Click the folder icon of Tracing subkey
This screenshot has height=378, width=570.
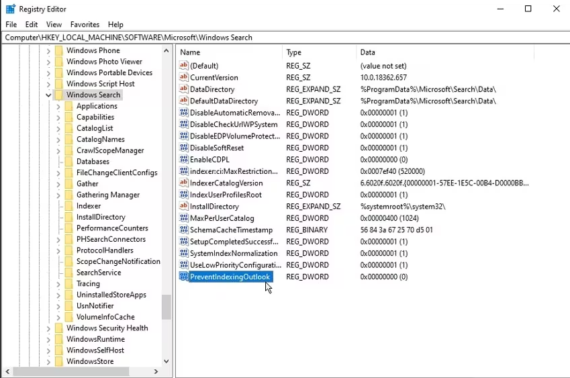coord(68,283)
